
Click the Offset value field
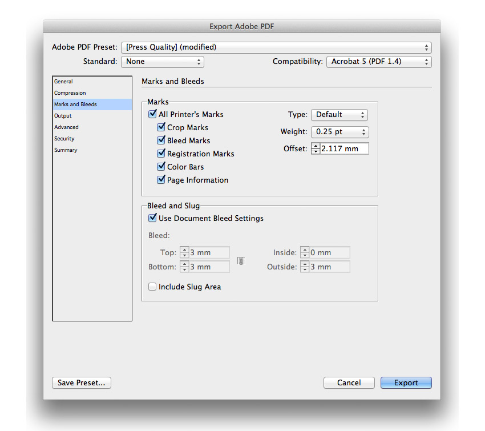pos(344,148)
